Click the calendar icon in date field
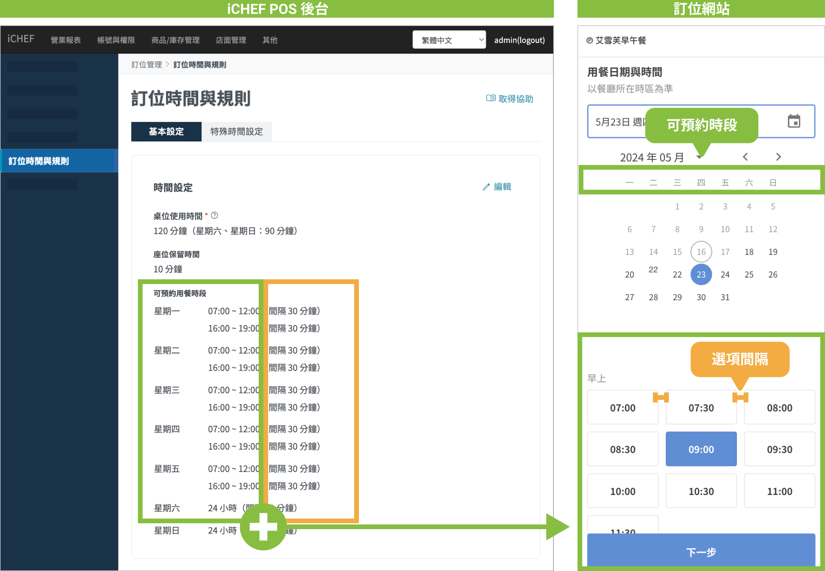Viewport: 825px width, 571px height. pyautogui.click(x=793, y=121)
